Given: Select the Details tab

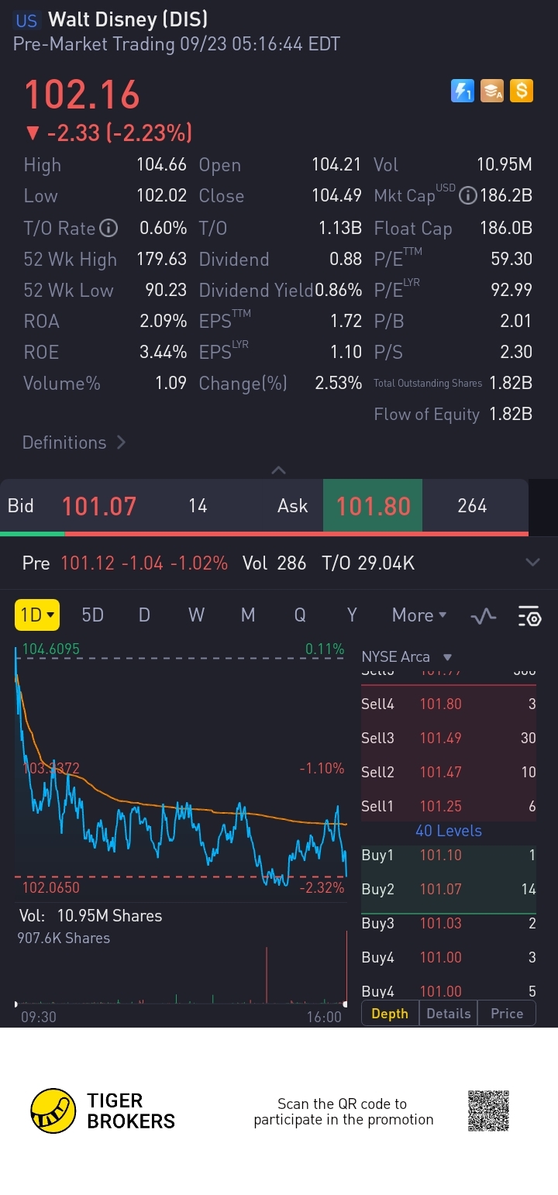Looking at the screenshot, I should 449,1014.
